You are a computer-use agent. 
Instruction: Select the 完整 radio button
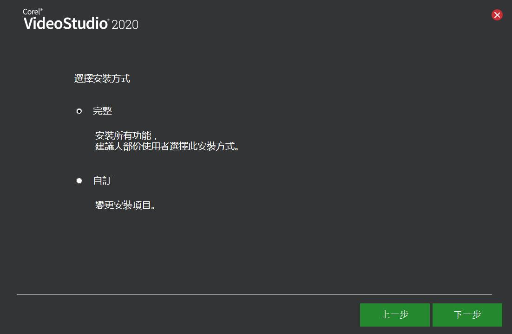(x=79, y=111)
